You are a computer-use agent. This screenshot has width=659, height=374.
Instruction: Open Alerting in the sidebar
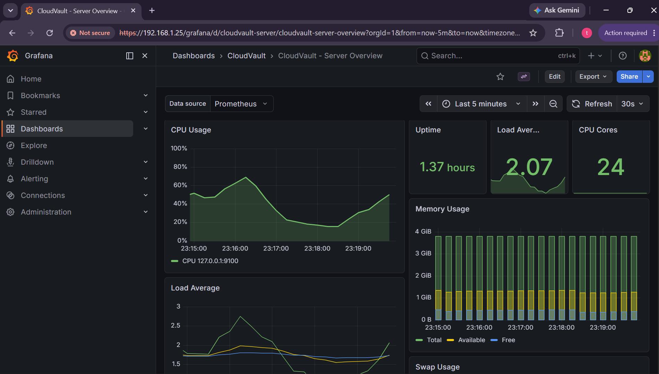pyautogui.click(x=34, y=179)
